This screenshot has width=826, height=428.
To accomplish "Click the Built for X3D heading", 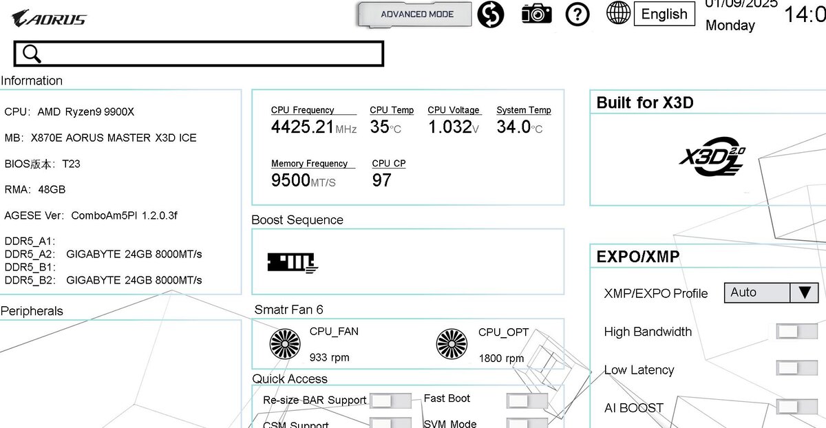I will pos(645,103).
